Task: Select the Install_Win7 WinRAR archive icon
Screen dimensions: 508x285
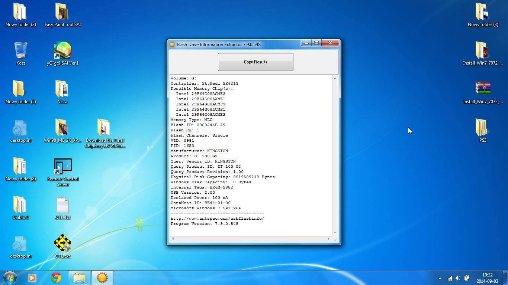Action: 483,92
